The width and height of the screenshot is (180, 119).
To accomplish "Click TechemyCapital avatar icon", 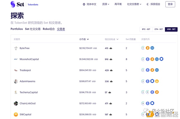I will [16, 92].
